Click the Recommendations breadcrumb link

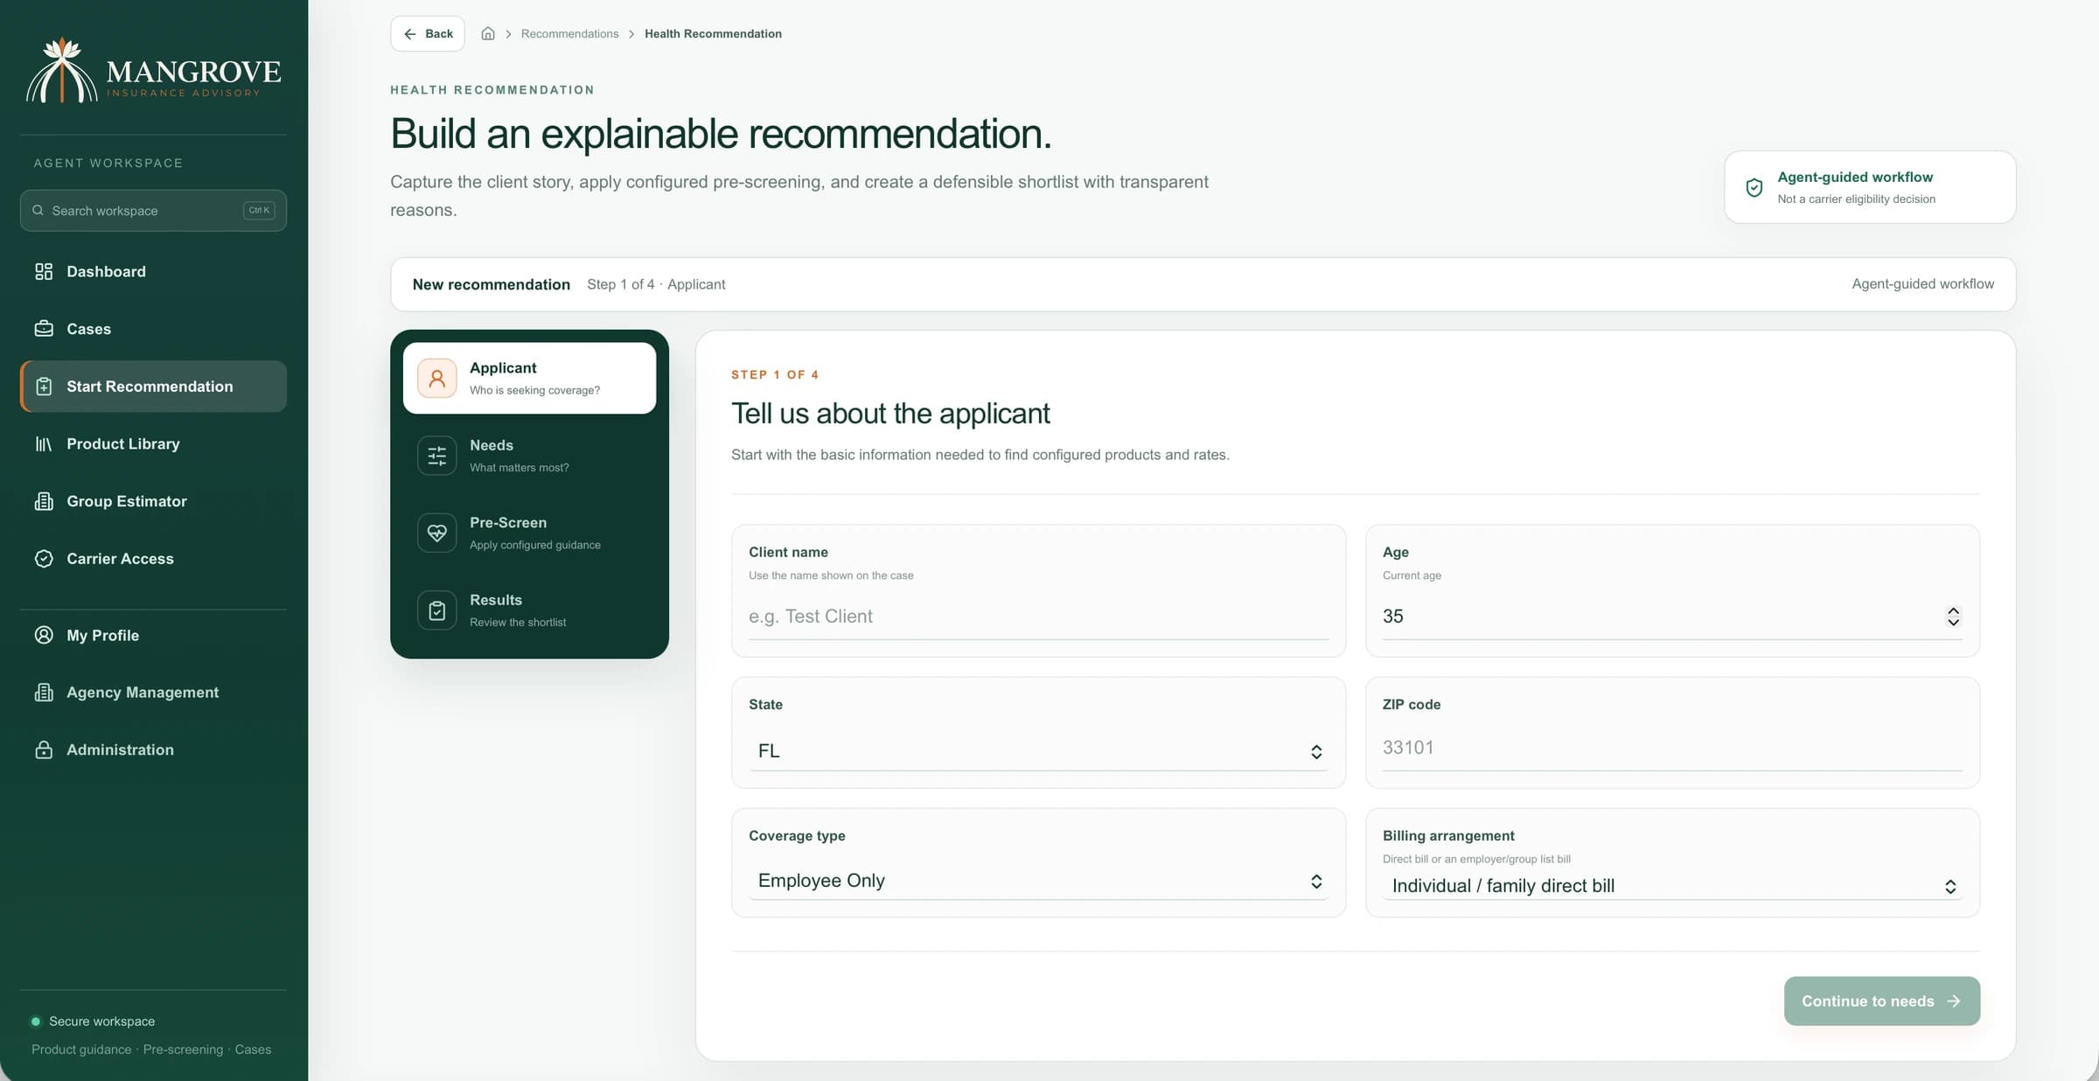coord(569,33)
